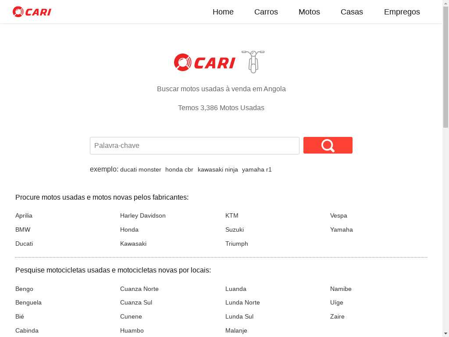
Task: Browse BMW motorcycles
Action: pyautogui.click(x=23, y=229)
